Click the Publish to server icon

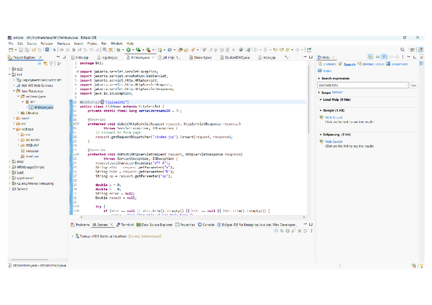305,231
